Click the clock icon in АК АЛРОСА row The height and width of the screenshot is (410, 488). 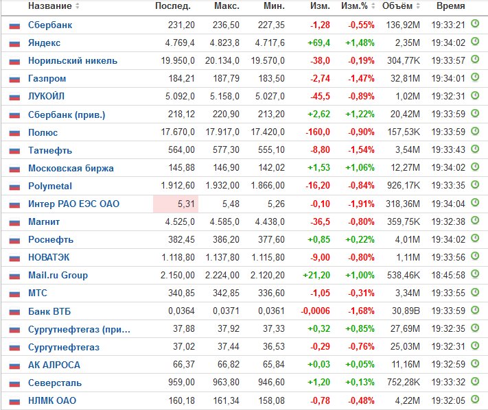(475, 363)
